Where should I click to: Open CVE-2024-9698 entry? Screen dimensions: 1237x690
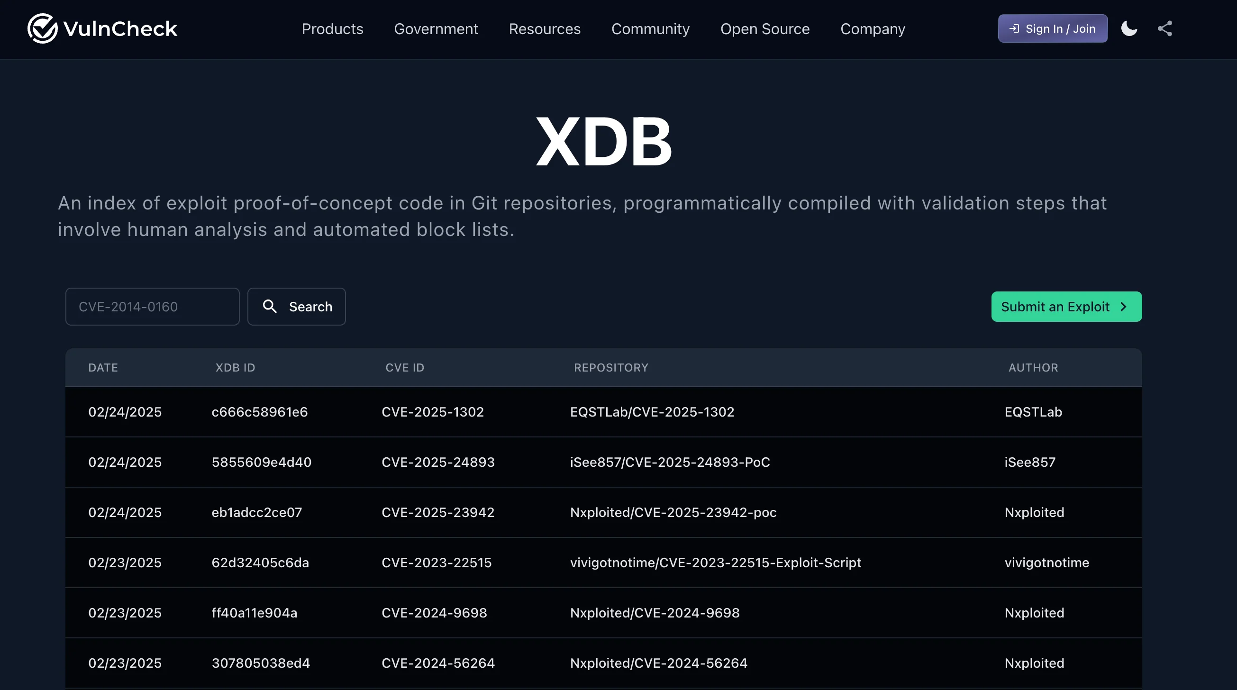click(x=434, y=613)
